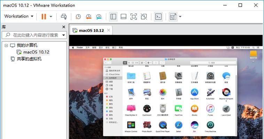Open Photo Booth app icon
The width and height of the screenshot is (264, 139).
(x=147, y=125)
